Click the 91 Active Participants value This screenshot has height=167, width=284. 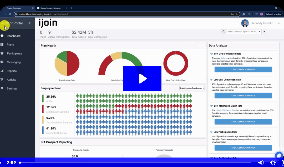point(50,32)
